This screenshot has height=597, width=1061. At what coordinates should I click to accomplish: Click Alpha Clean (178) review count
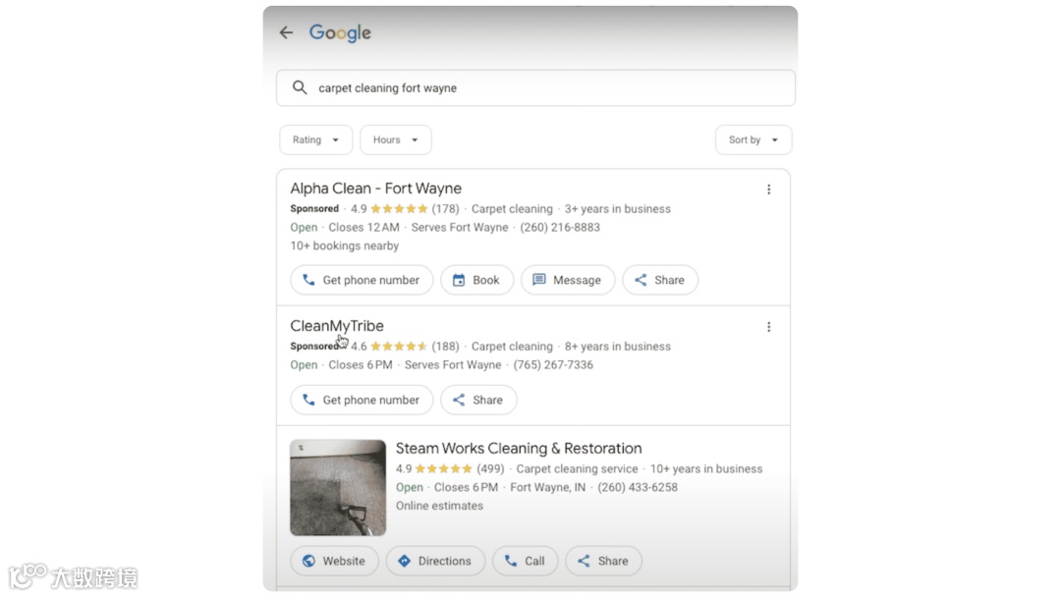[445, 209]
